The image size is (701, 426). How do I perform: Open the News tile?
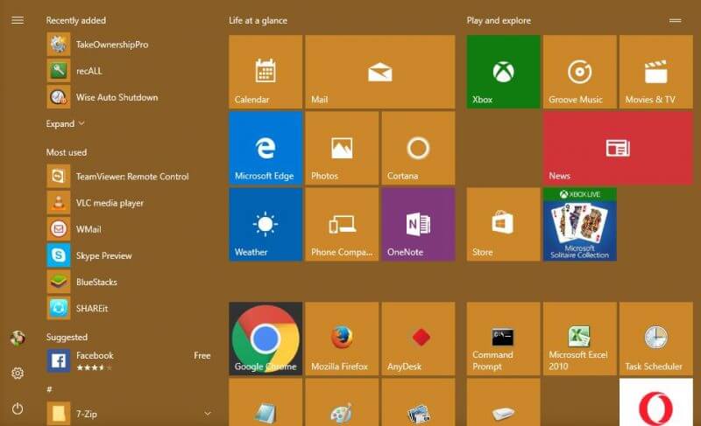[x=619, y=148]
